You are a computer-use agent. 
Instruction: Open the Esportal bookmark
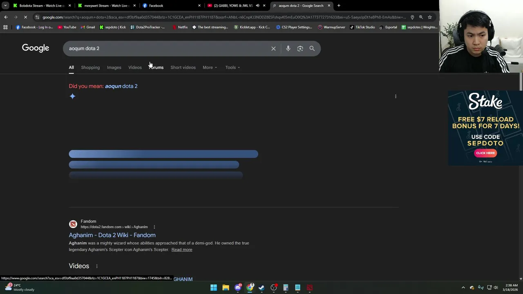[388, 27]
